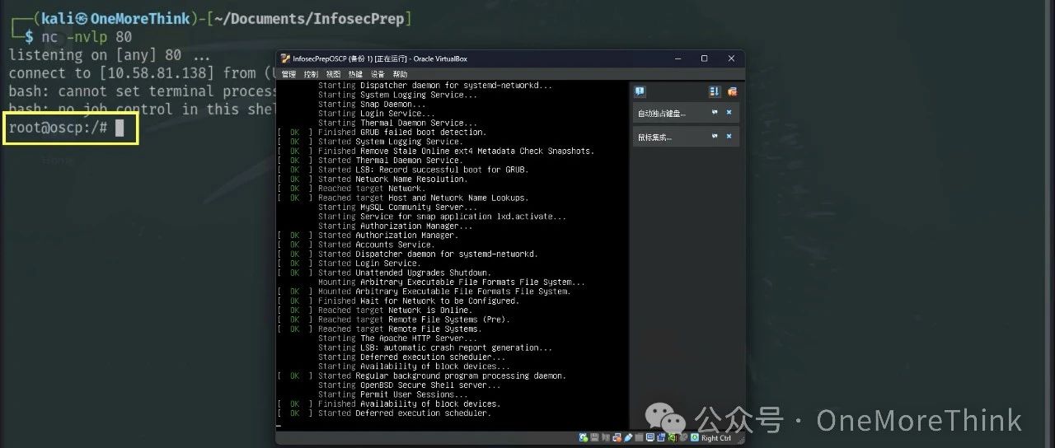Click 'Started Deferred execution scheduler.' line
This screenshot has width=1055, height=448.
[405, 413]
